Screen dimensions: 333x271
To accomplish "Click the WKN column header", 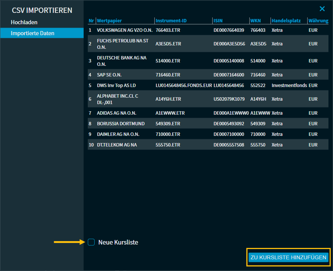I will point(255,20).
